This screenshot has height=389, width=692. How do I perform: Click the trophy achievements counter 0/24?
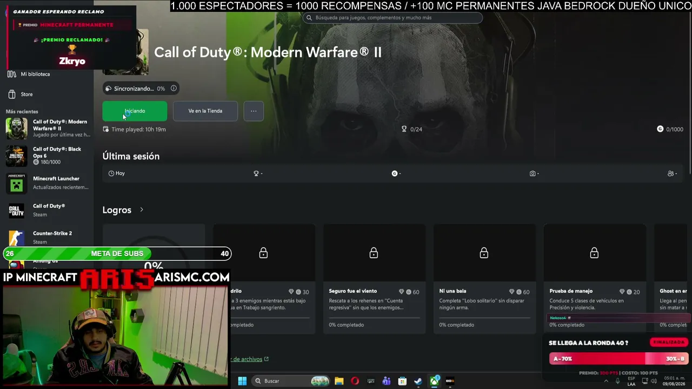412,129
